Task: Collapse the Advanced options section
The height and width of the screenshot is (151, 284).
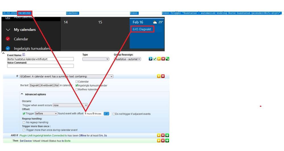Action: tap(22, 94)
